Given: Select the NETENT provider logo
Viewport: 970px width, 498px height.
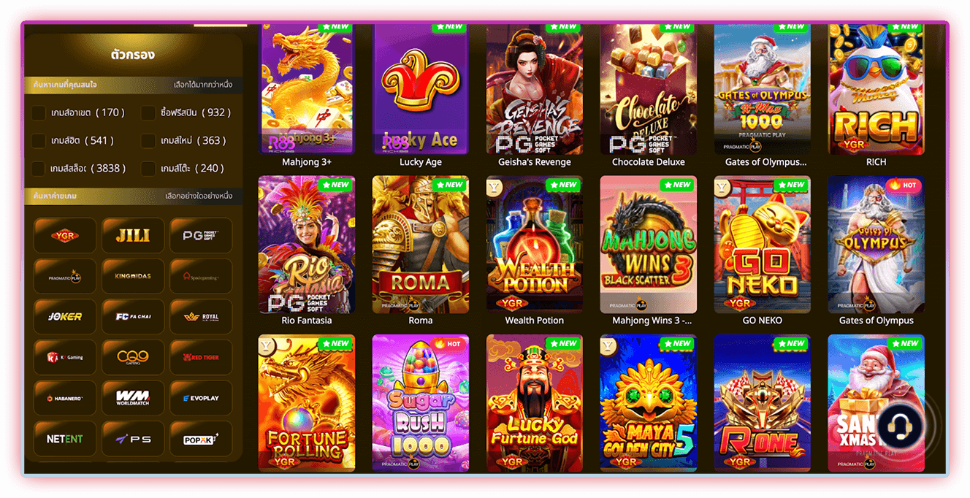Looking at the screenshot, I should 65,439.
